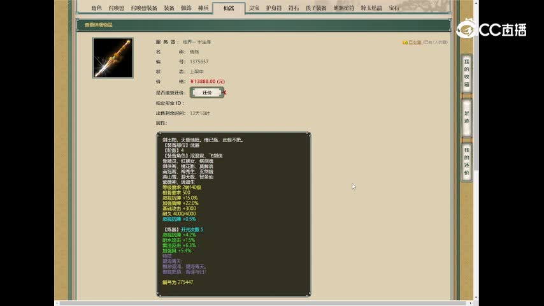The height and width of the screenshot is (306, 544).
Task: Click the 已收藏 favorite link
Action: pyautogui.click(x=415, y=42)
